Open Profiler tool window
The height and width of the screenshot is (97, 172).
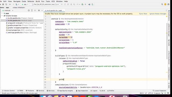(x=111, y=91)
